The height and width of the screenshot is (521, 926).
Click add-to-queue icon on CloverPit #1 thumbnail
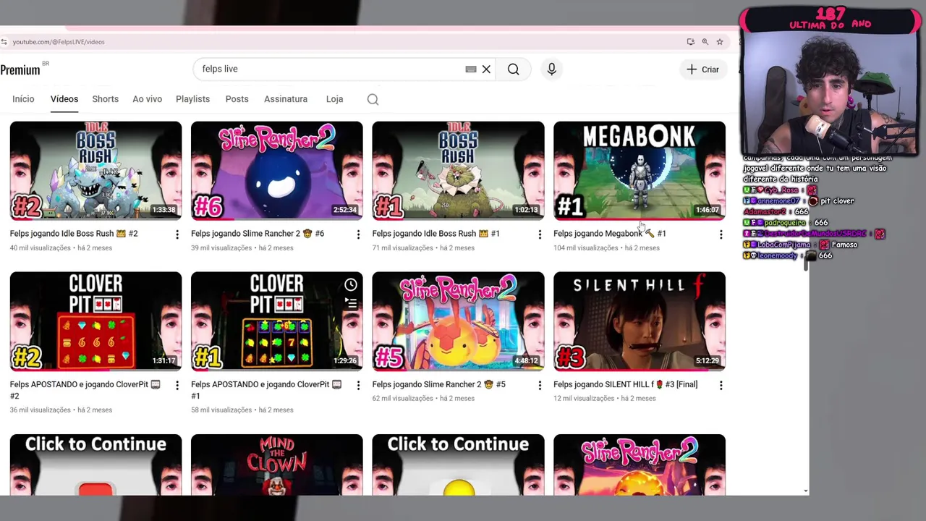click(x=351, y=303)
